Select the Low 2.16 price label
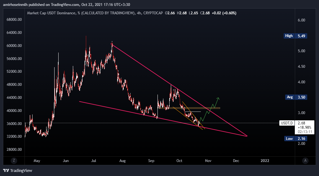The height and width of the screenshot is (176, 319). tap(295, 139)
